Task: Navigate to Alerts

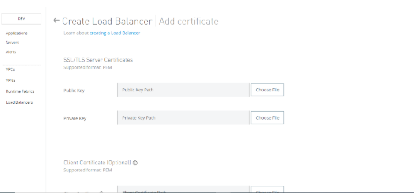Action: [x=11, y=52]
